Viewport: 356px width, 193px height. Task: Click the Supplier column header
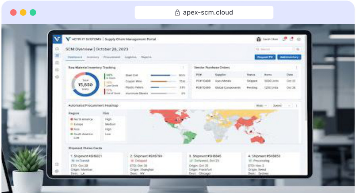tap(220, 74)
